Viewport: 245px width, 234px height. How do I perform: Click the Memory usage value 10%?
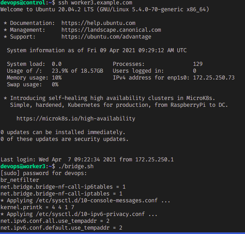(x=57, y=78)
